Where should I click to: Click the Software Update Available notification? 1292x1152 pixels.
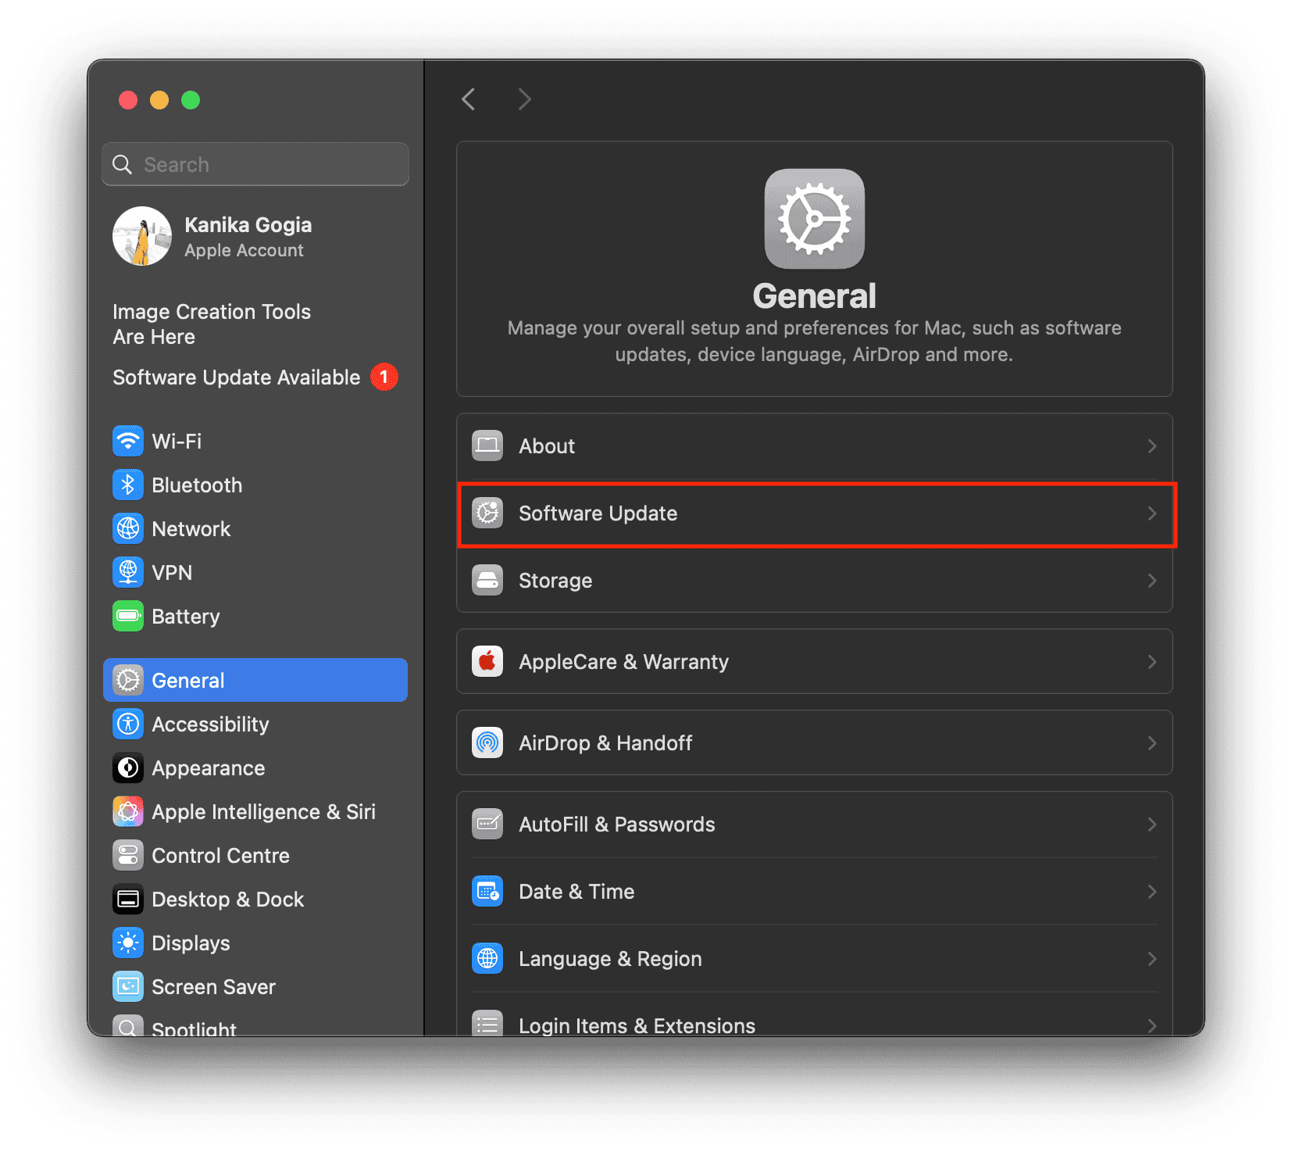(x=236, y=377)
